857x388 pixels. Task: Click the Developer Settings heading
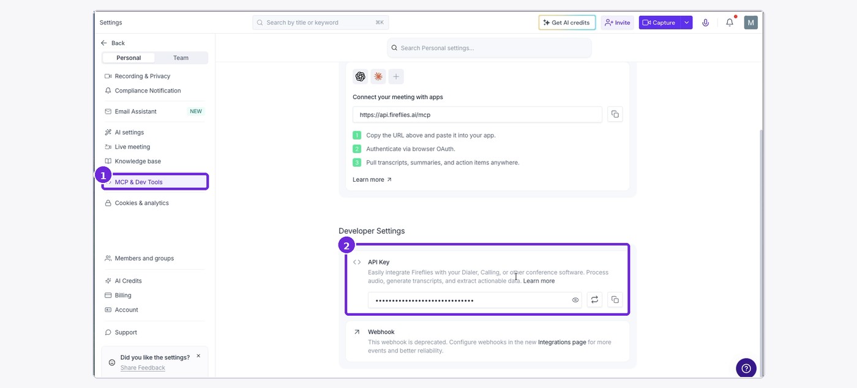pyautogui.click(x=372, y=231)
